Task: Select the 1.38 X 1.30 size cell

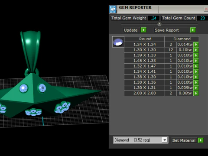Action: (144, 77)
